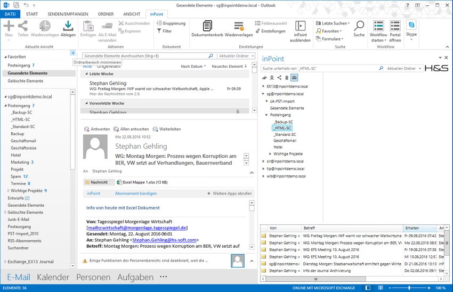Click magnifier in inPoint search field
Image resolution: width=453 pixels, height=292 pixels.
[381, 68]
